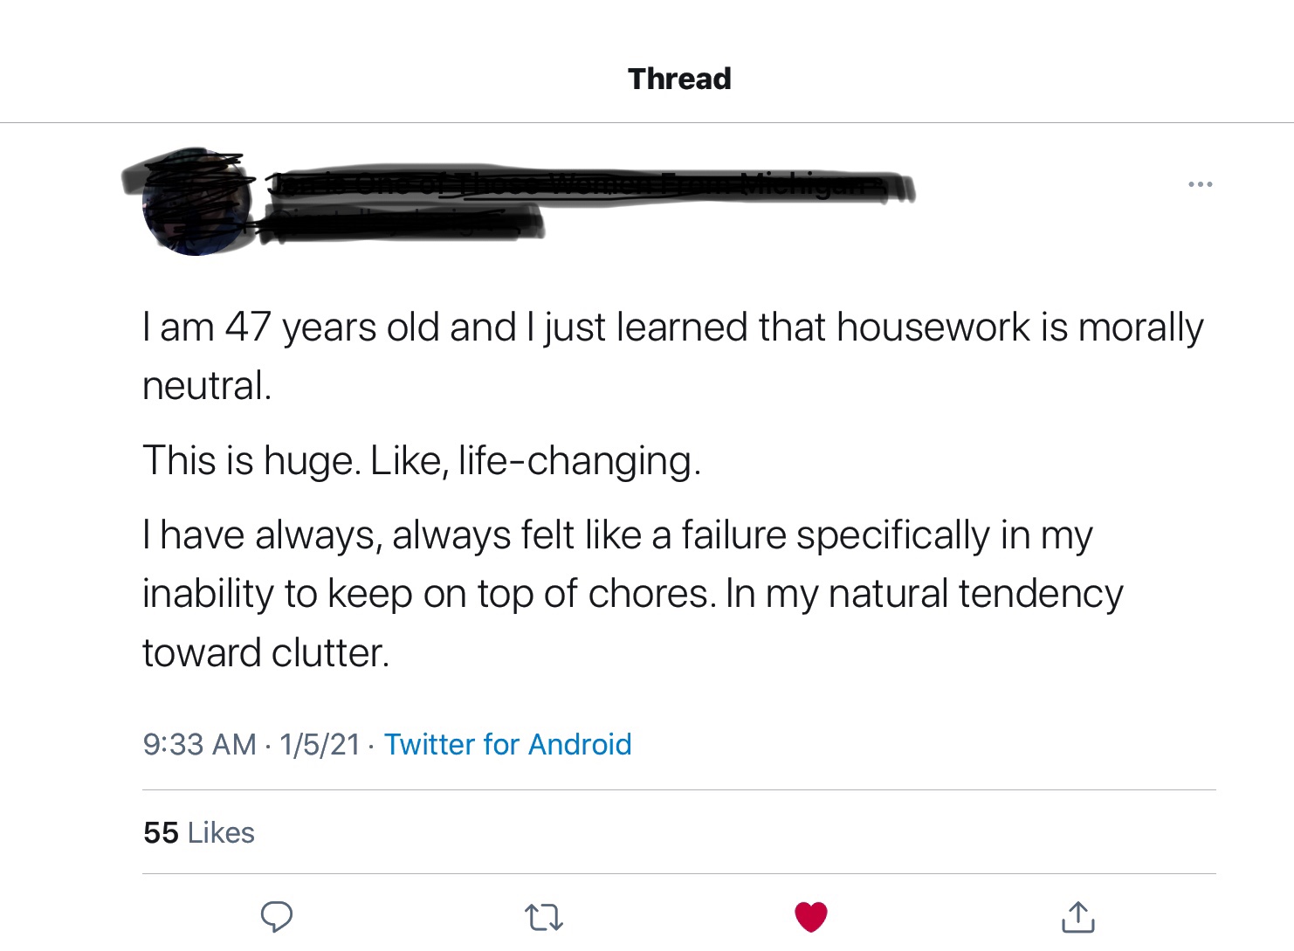This screenshot has width=1294, height=951.
Task: Click the word 'failure' in the tweet
Action: coord(733,534)
